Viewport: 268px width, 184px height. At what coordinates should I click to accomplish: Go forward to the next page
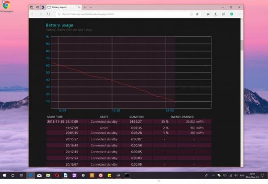[x=41, y=14]
